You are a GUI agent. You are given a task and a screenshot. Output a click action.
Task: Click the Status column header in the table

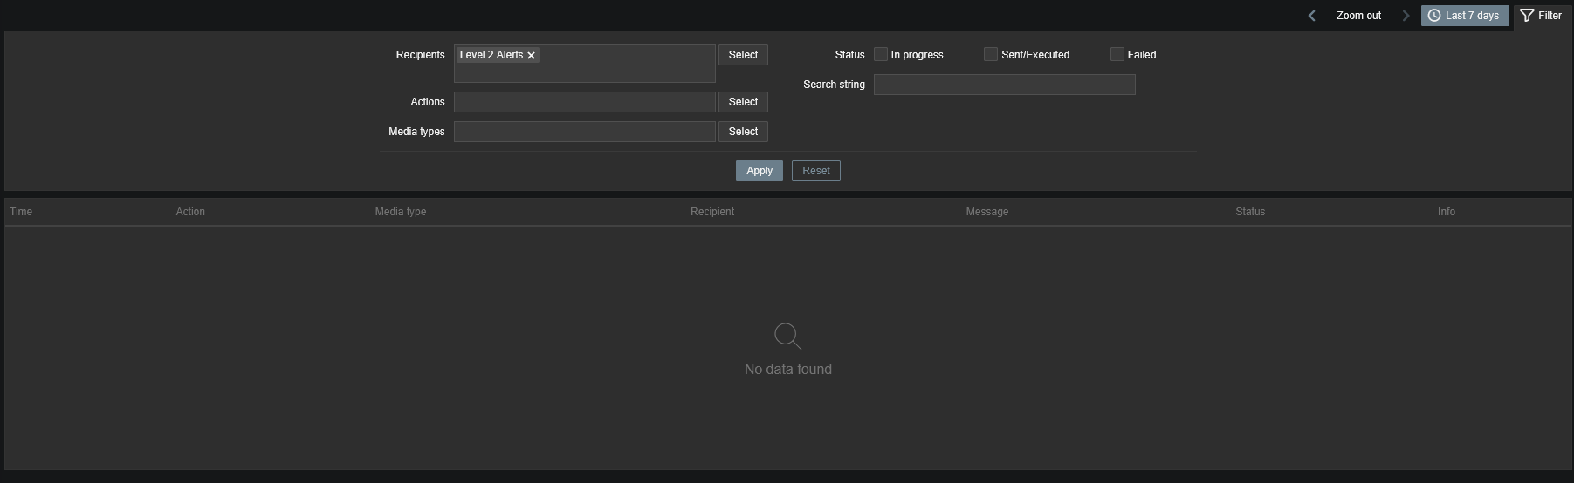click(x=1249, y=212)
